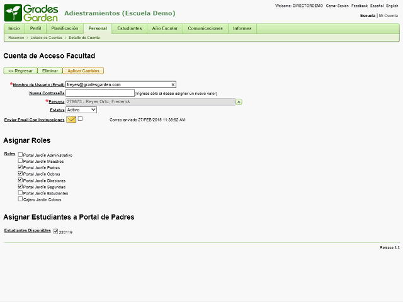Viewport: 403px width, 302px height.
Task: Open Listado de Cuentas breadcrumb
Action: pos(47,38)
